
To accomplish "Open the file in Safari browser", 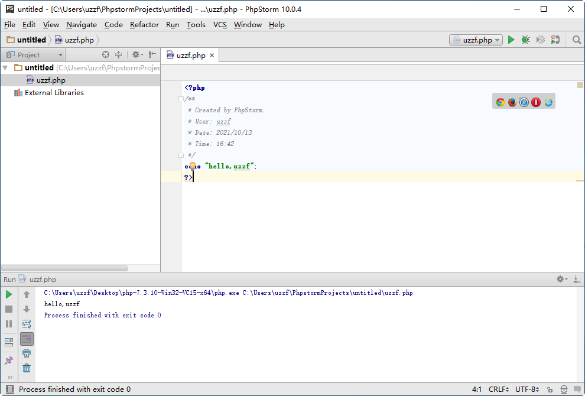I will 524,102.
